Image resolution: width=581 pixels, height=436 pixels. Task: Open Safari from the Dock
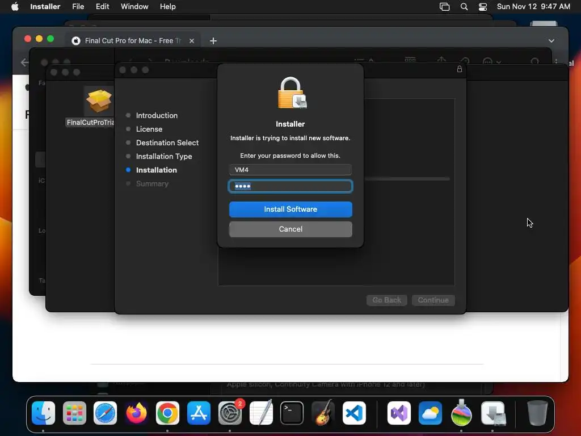click(105, 413)
